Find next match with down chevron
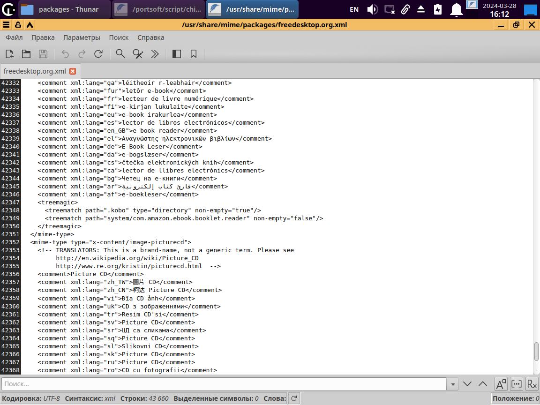 click(467, 383)
